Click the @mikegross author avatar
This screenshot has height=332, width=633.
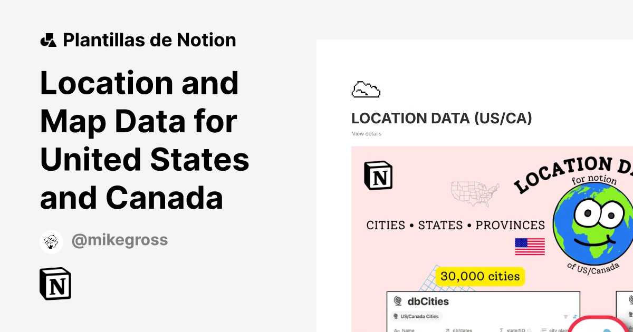tap(51, 241)
